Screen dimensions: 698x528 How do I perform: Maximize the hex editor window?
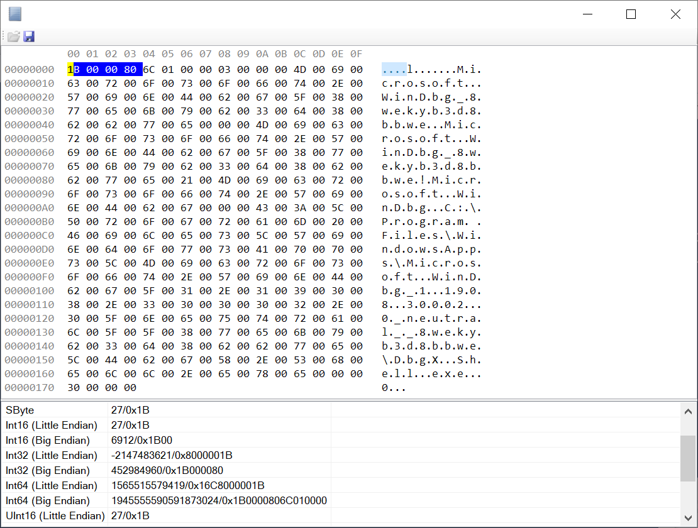coord(631,14)
